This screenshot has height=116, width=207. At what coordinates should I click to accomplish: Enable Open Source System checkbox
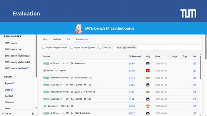(x=72, y=47)
